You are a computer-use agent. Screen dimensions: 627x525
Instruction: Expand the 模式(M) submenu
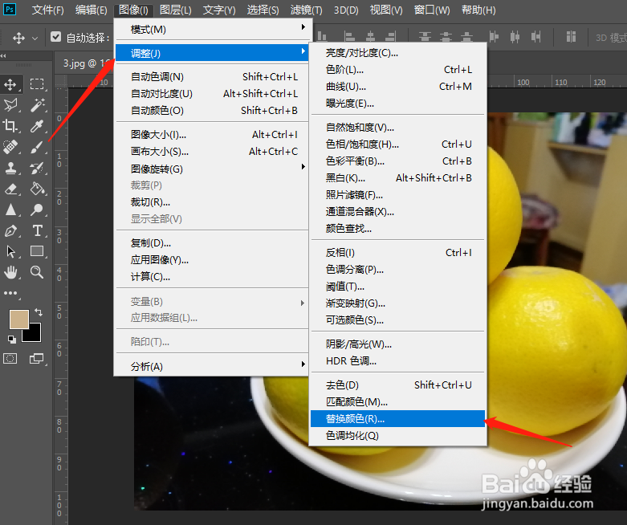[x=212, y=29]
